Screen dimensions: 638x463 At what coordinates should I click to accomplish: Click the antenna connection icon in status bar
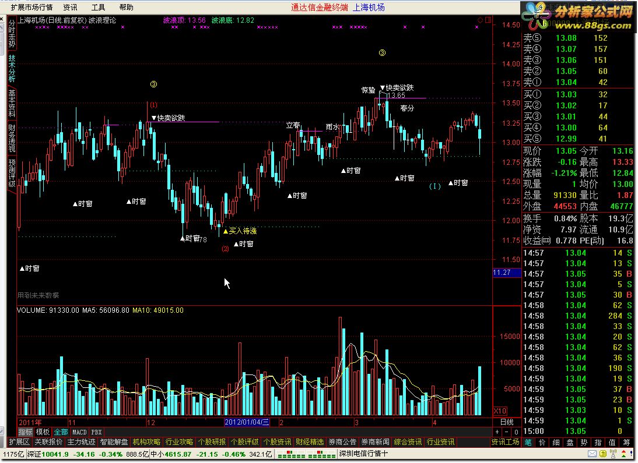(x=613, y=454)
